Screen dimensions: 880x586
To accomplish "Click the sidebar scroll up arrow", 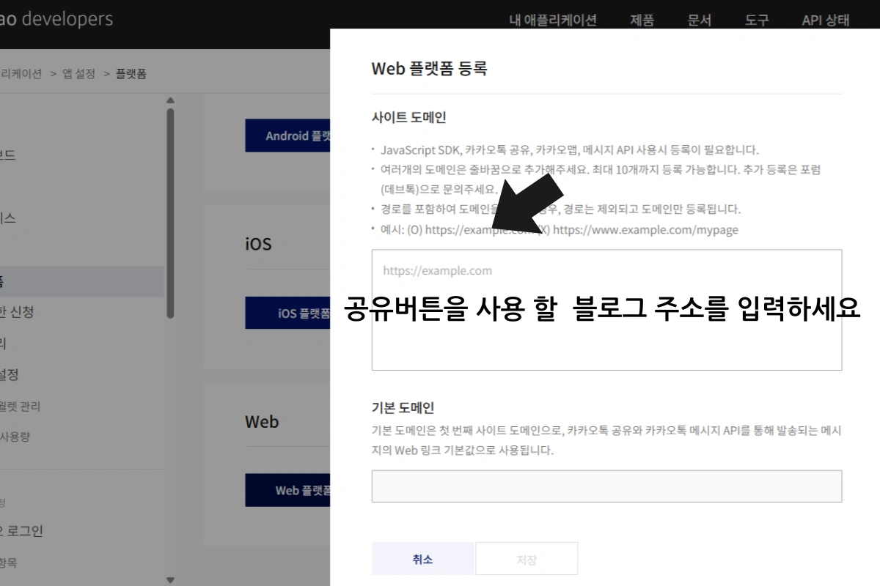I will [x=170, y=100].
